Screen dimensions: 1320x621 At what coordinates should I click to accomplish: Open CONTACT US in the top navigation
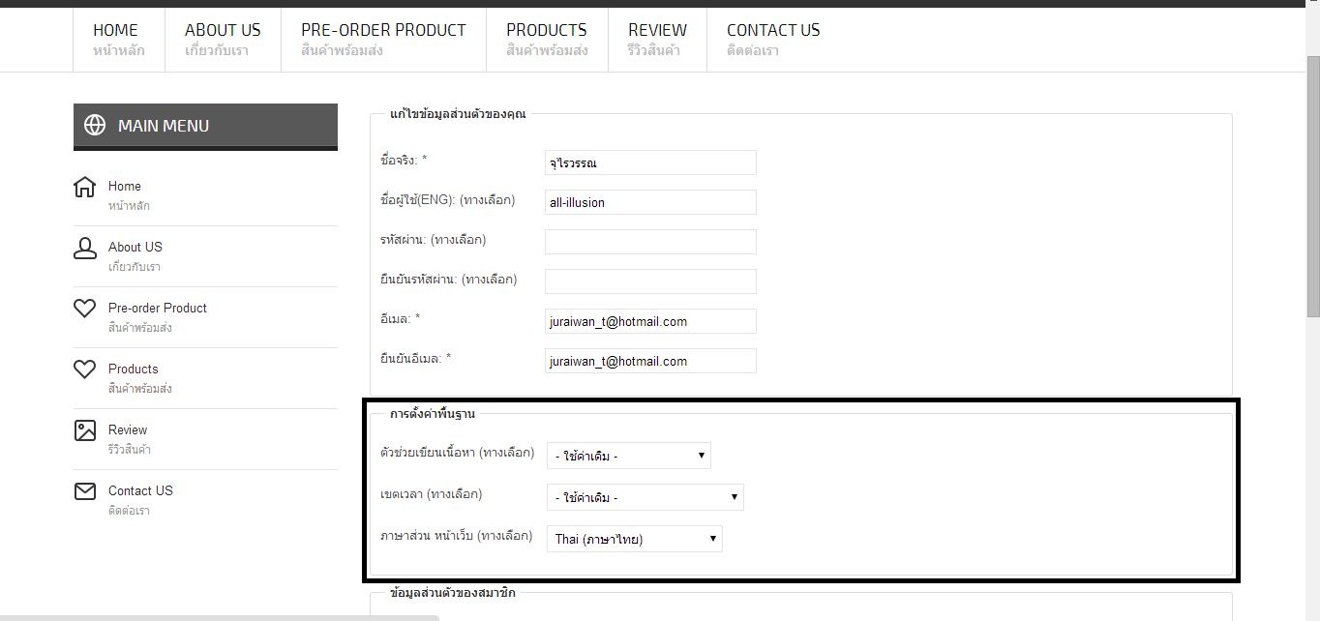click(773, 40)
